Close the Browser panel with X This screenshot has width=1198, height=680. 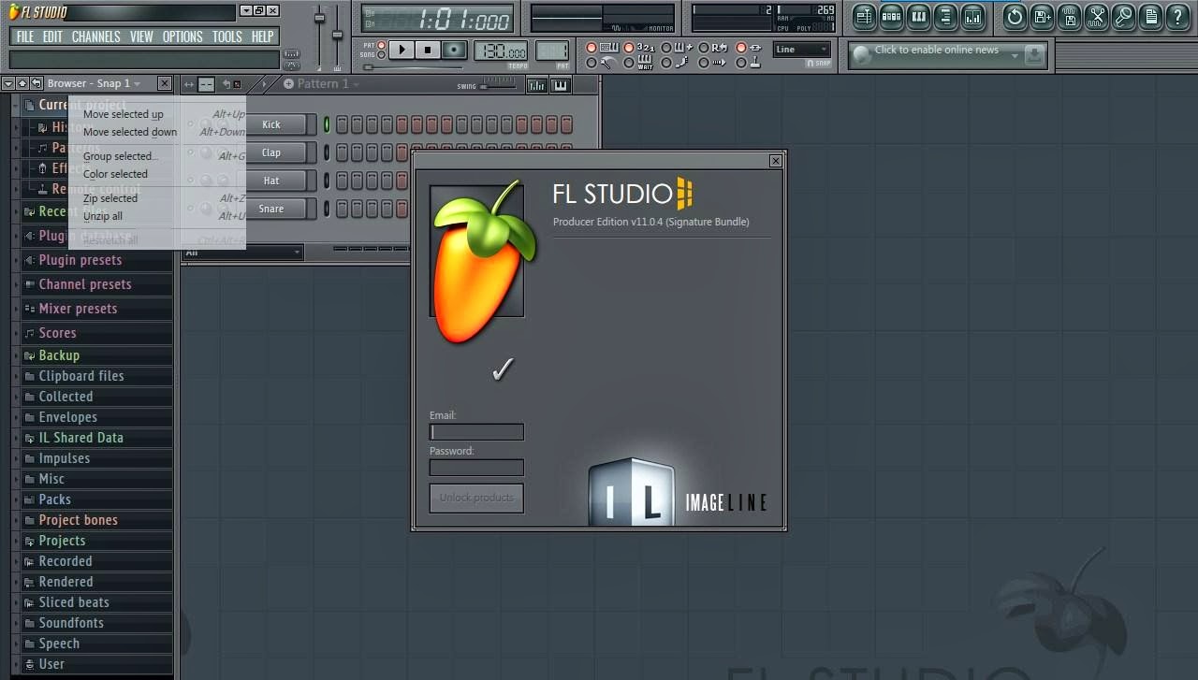tap(165, 83)
